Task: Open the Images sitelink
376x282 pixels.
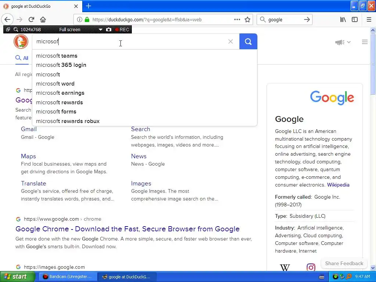Action: tap(141, 184)
